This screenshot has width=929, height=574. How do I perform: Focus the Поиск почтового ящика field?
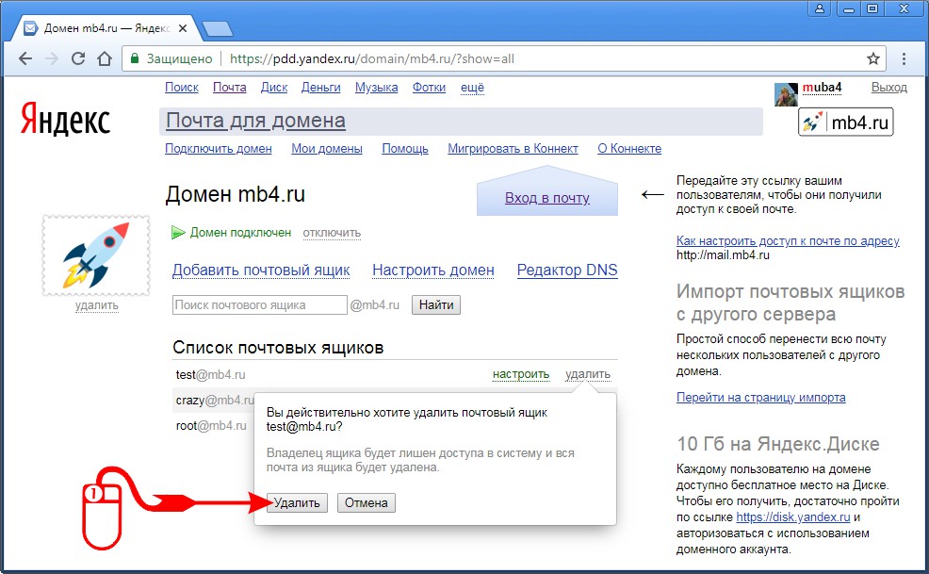click(x=259, y=304)
